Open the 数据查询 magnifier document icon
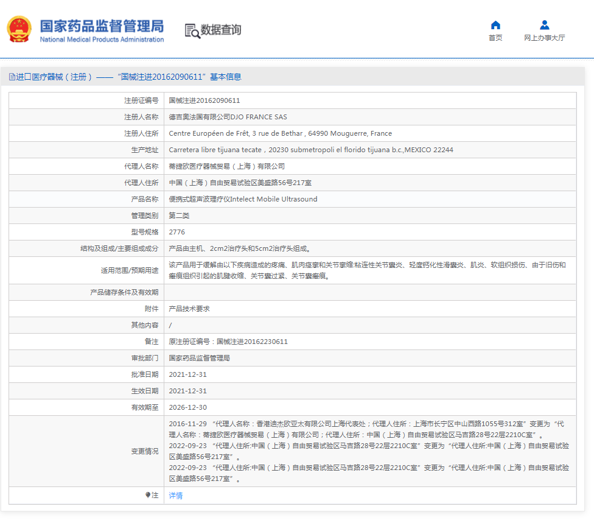The width and height of the screenshot is (594, 523). [192, 30]
